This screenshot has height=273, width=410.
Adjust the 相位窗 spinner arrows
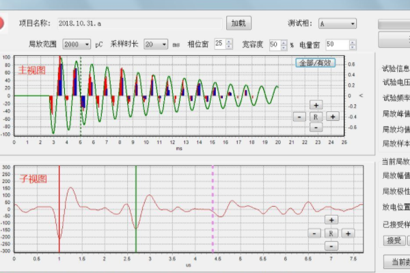tap(229, 44)
